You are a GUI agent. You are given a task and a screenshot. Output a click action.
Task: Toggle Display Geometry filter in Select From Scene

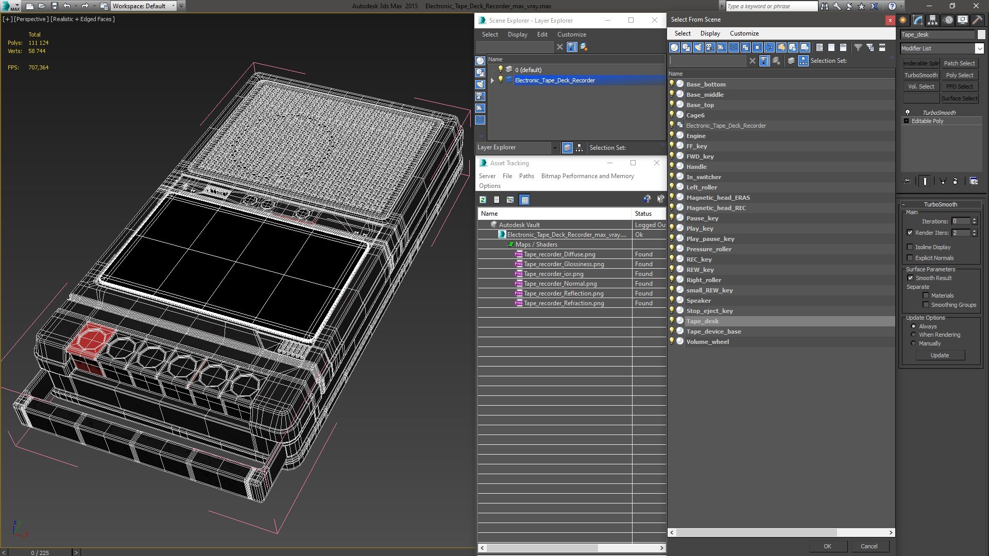[674, 47]
